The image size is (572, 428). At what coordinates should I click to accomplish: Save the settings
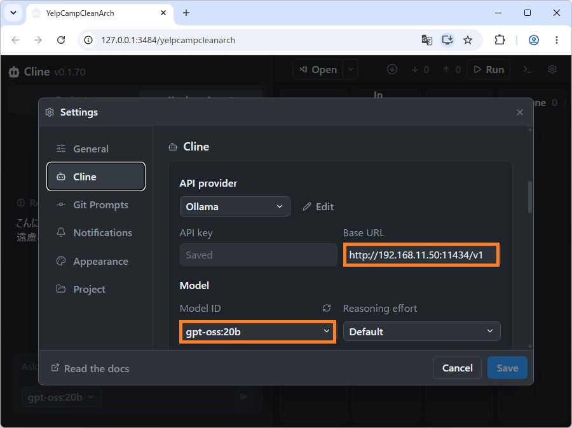coord(507,368)
